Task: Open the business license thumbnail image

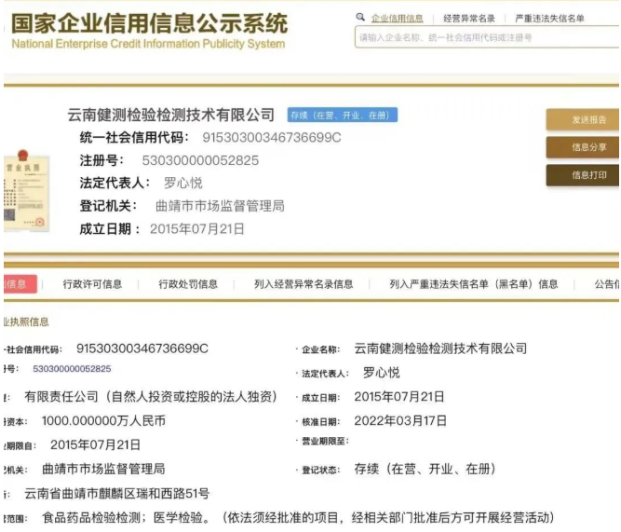Action: tap(26, 191)
